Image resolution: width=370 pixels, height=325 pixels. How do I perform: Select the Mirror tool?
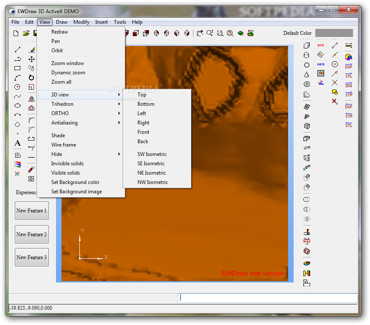click(31, 99)
